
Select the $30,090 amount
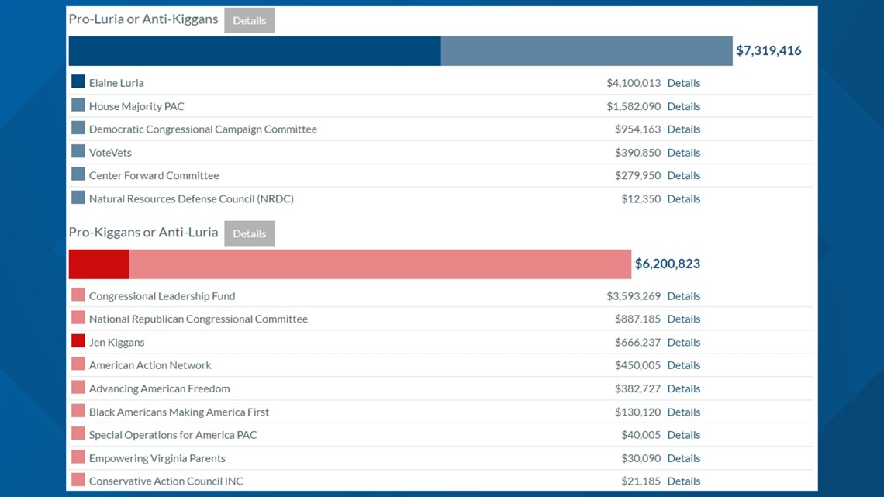pos(641,458)
